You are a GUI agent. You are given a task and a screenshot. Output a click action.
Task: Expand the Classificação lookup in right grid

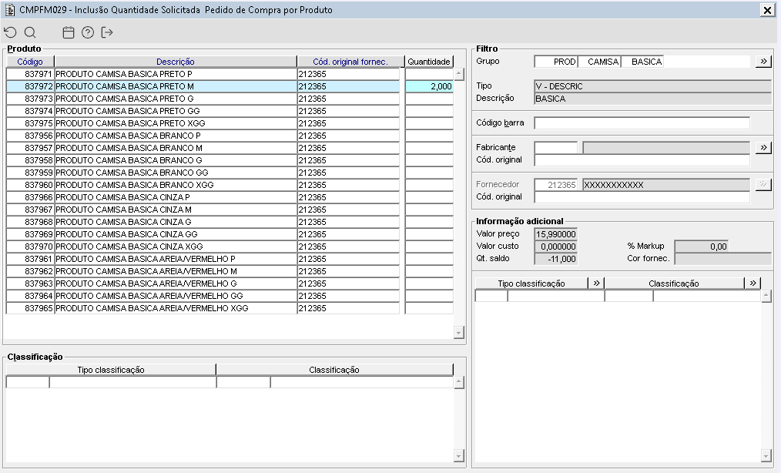753,283
